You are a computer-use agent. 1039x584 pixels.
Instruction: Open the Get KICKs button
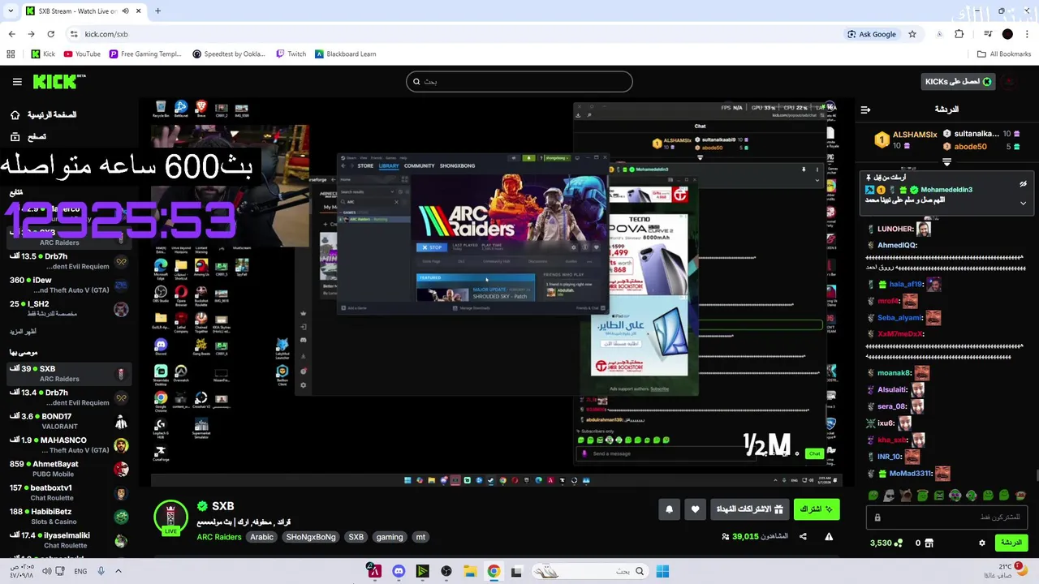coord(959,81)
